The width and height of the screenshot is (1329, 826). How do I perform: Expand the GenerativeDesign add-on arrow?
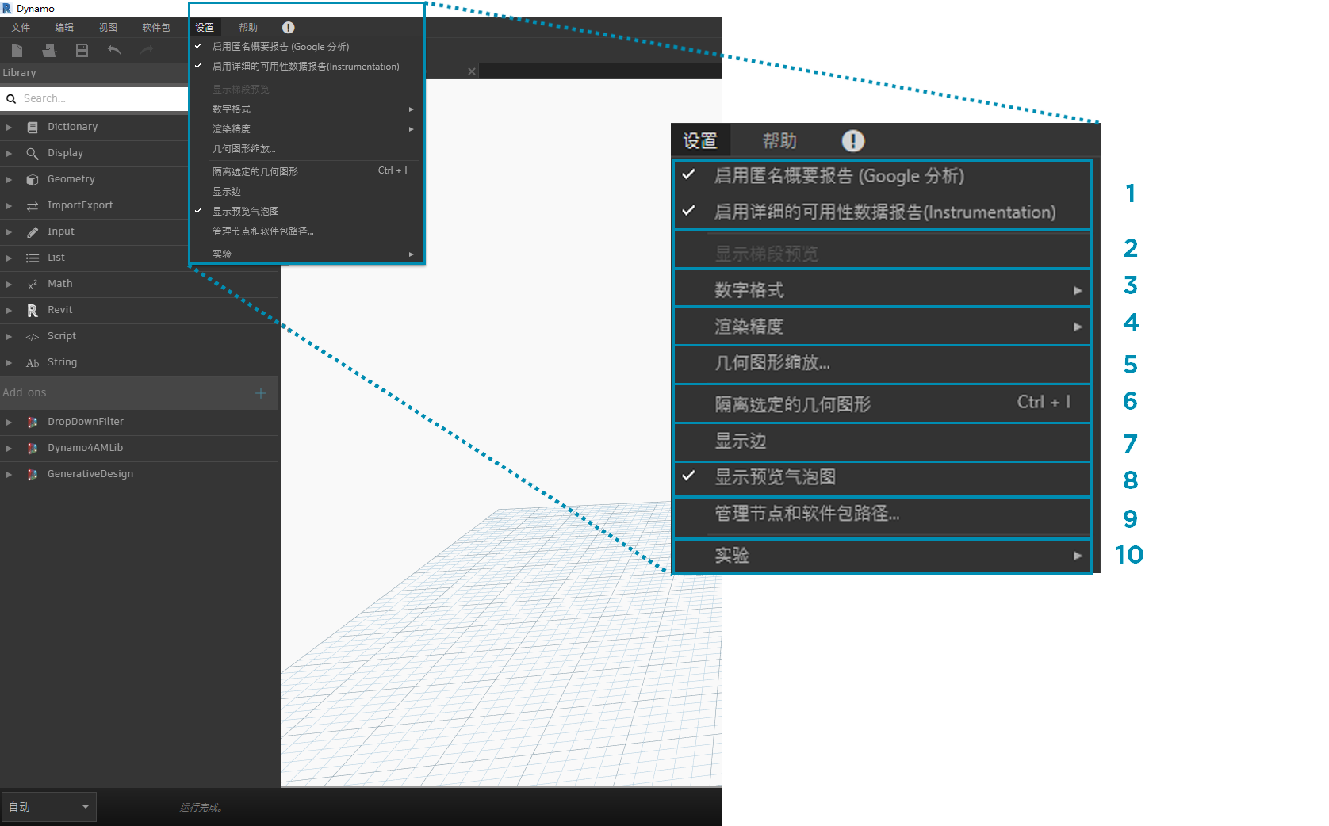pyautogui.click(x=9, y=474)
